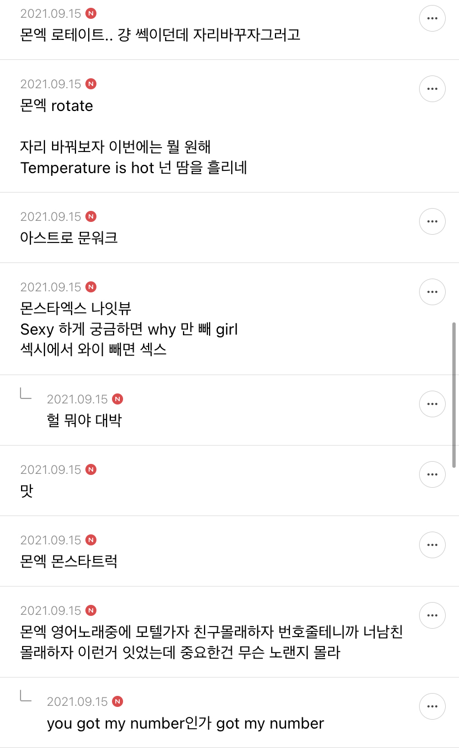459x748 pixels.
Task: Open more options for '몬엑 rotate' comment
Action: 432,89
